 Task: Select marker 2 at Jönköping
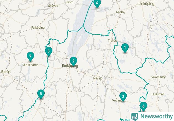click(73, 61)
